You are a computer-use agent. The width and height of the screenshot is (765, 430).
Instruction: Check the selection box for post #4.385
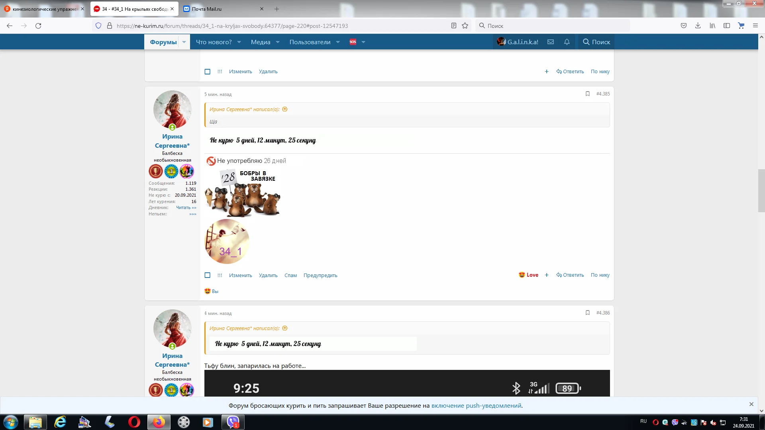pos(208,275)
